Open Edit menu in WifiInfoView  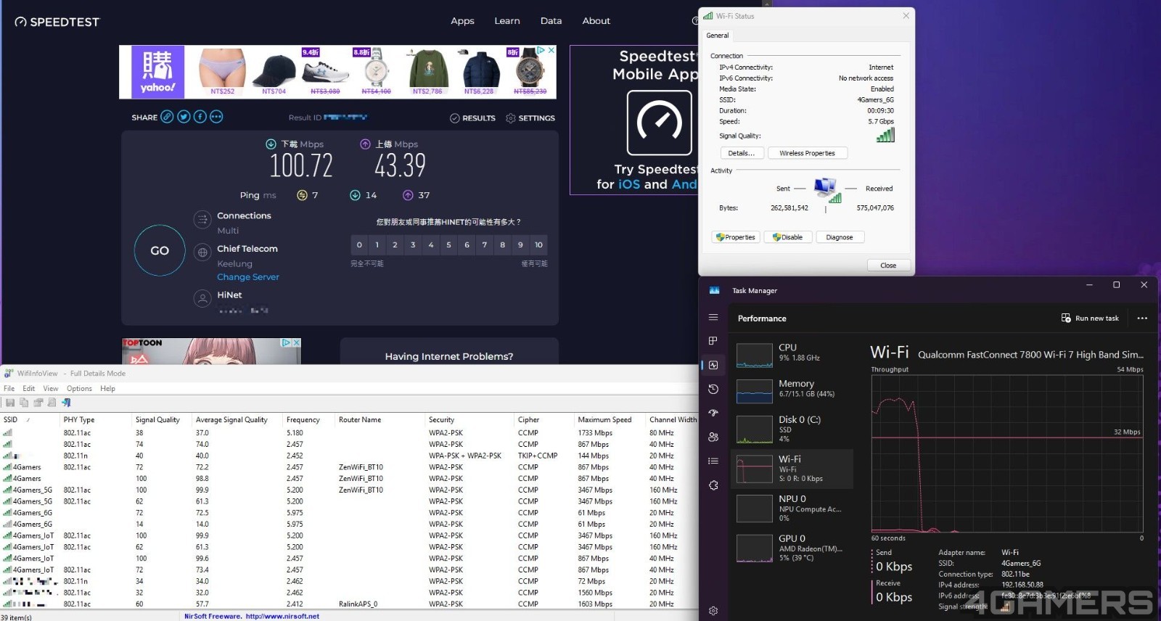(x=29, y=389)
